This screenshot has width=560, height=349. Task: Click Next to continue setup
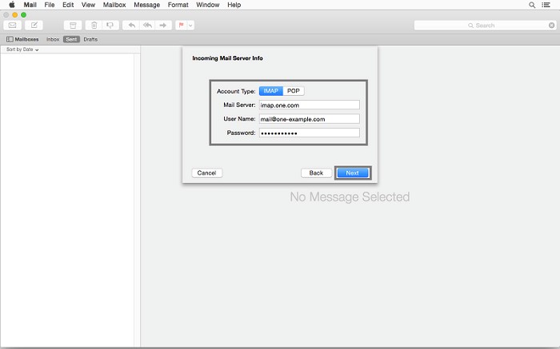[353, 173]
